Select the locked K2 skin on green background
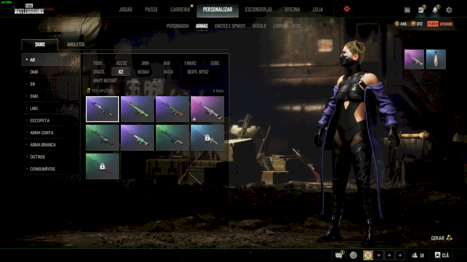 [x=103, y=166]
